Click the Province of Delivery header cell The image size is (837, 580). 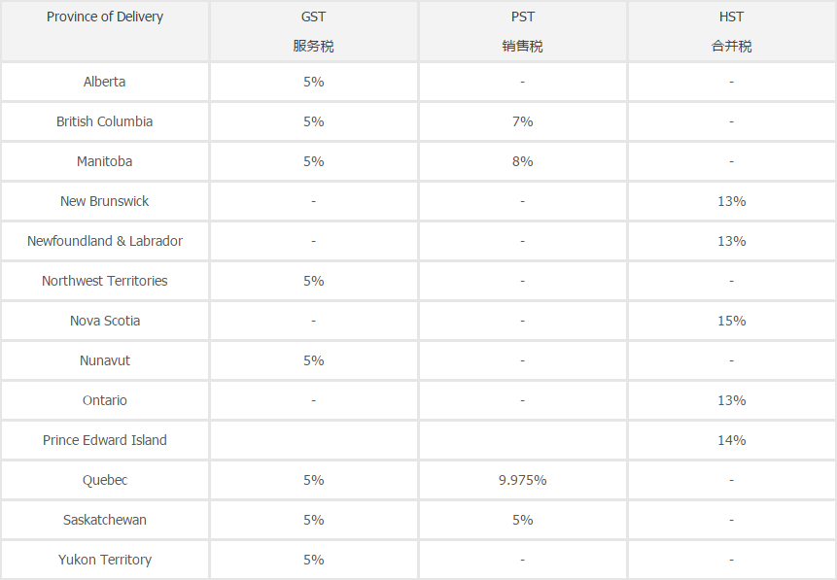tap(105, 31)
